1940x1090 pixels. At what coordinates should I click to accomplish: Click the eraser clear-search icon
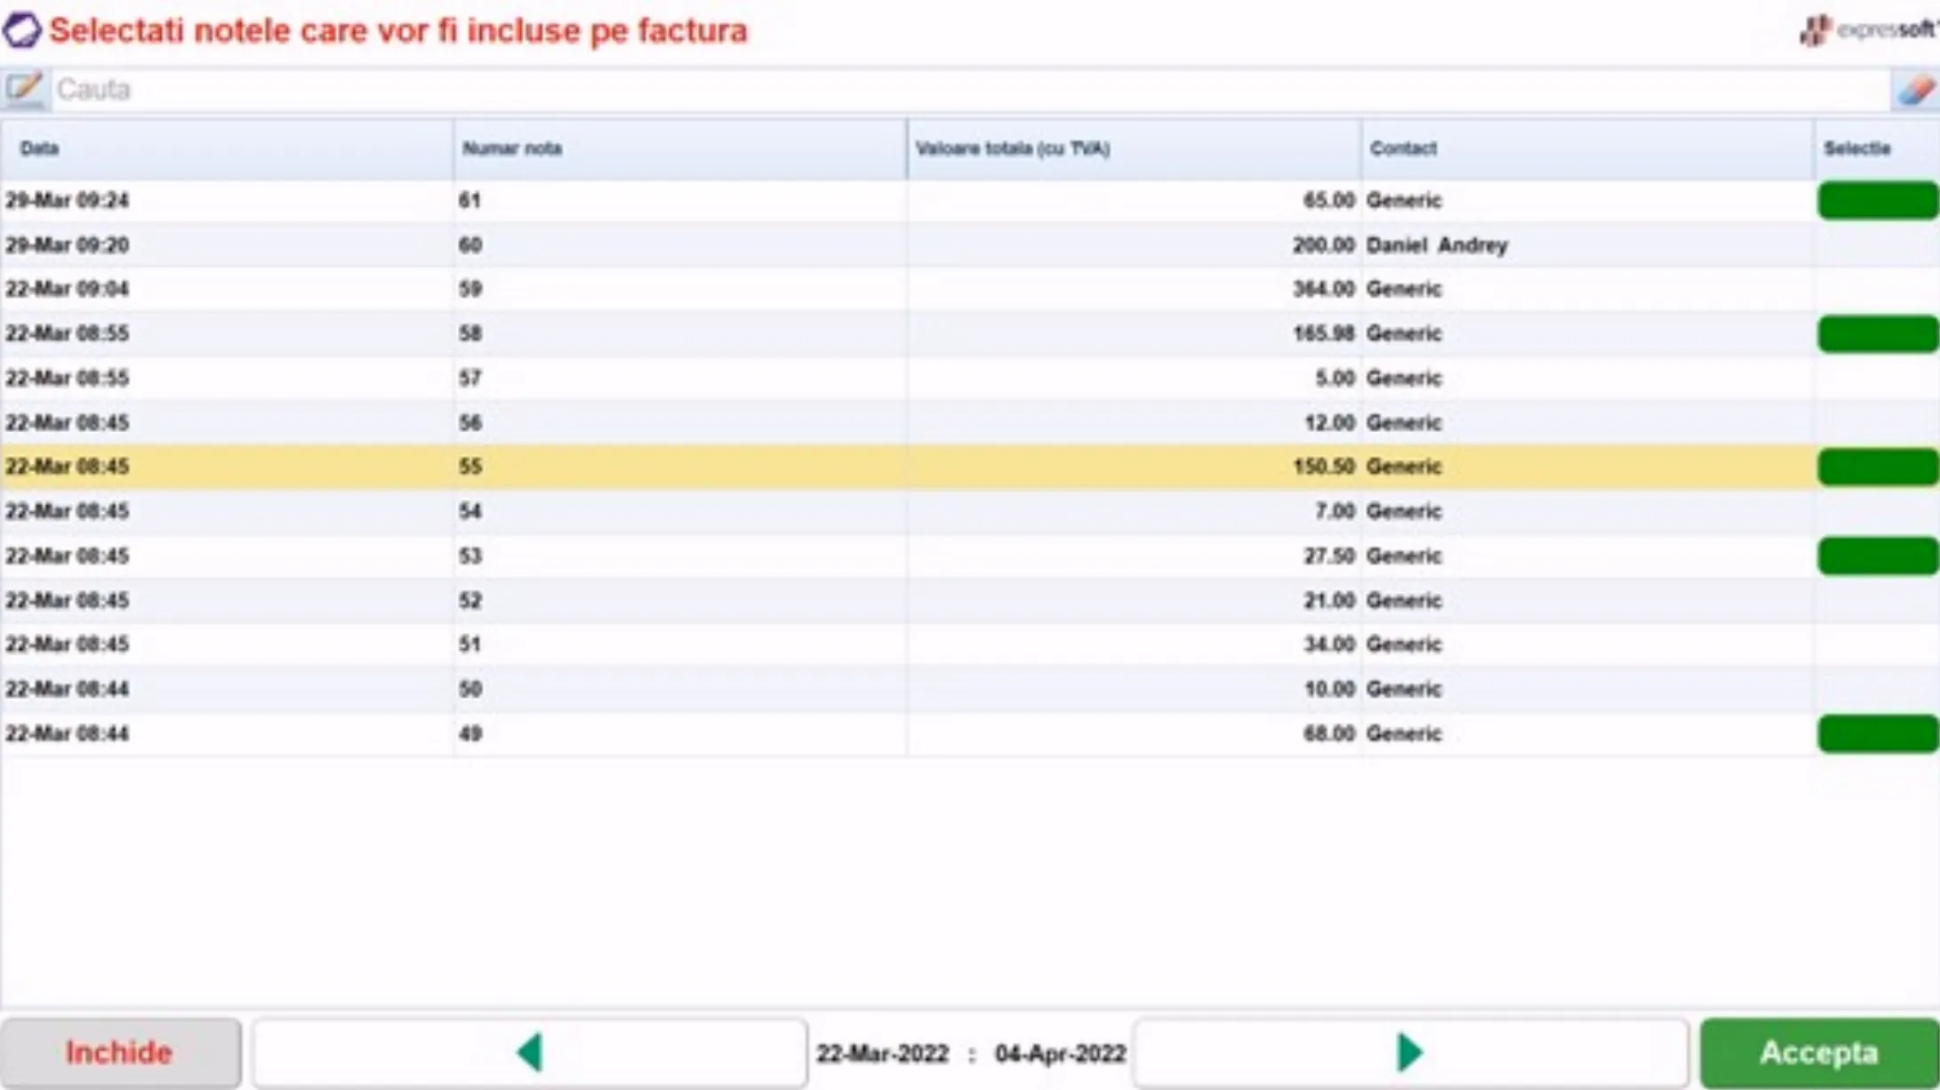pyautogui.click(x=1914, y=90)
